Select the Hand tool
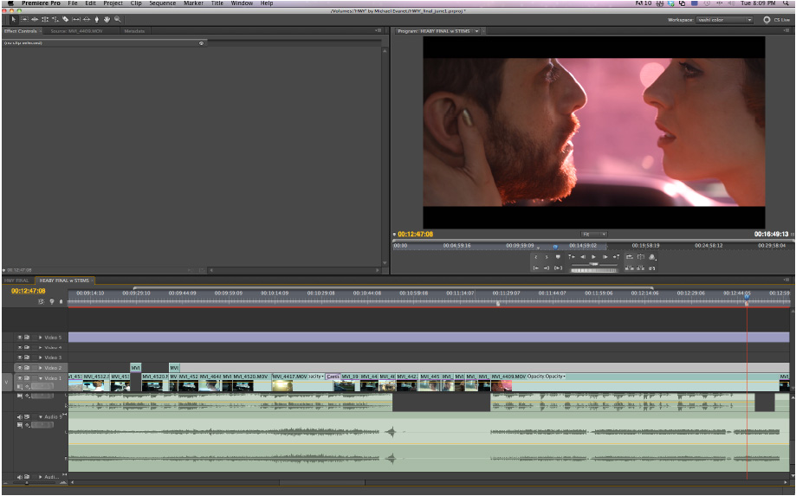 pyautogui.click(x=107, y=19)
